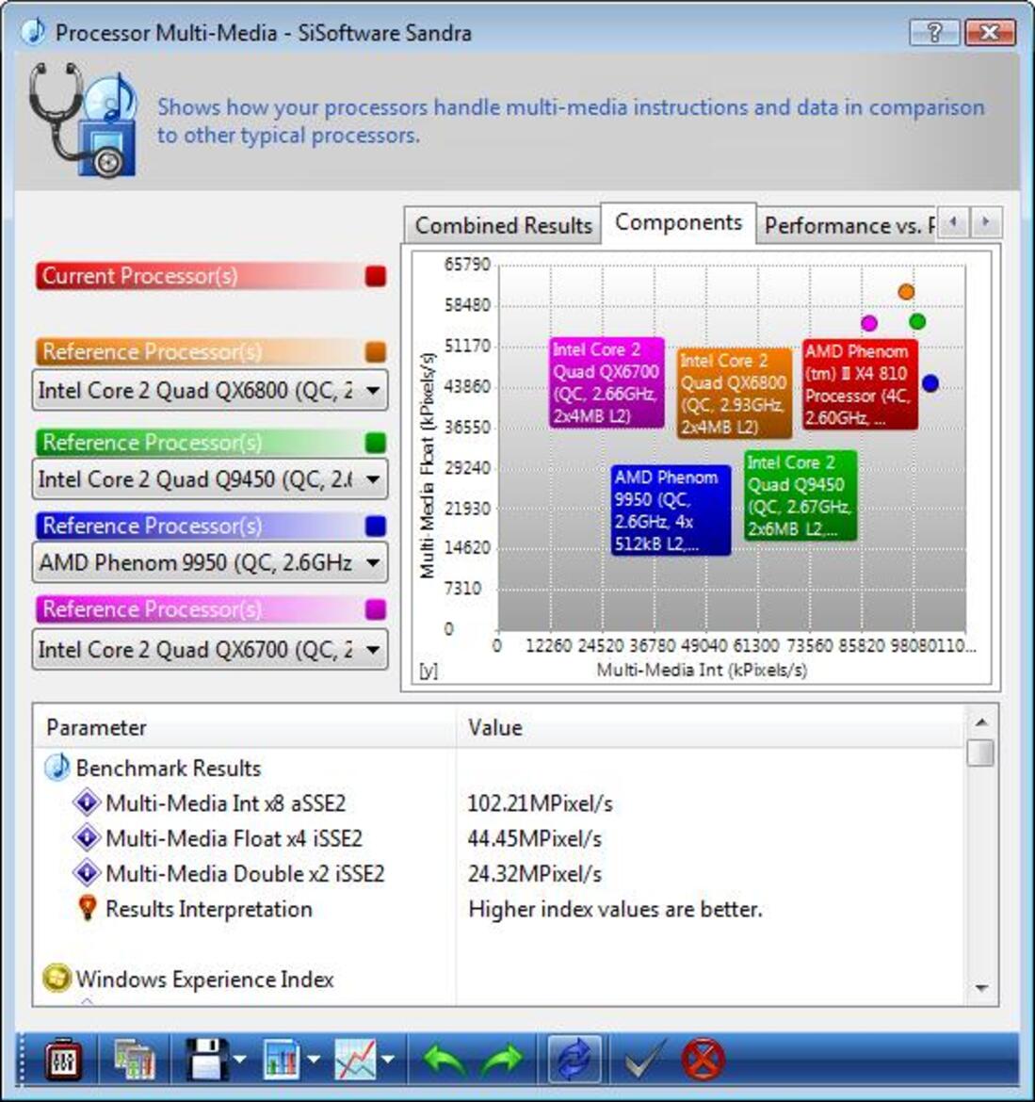
Task: Open the AMD Phenom 9950 dropdown
Action: point(209,562)
